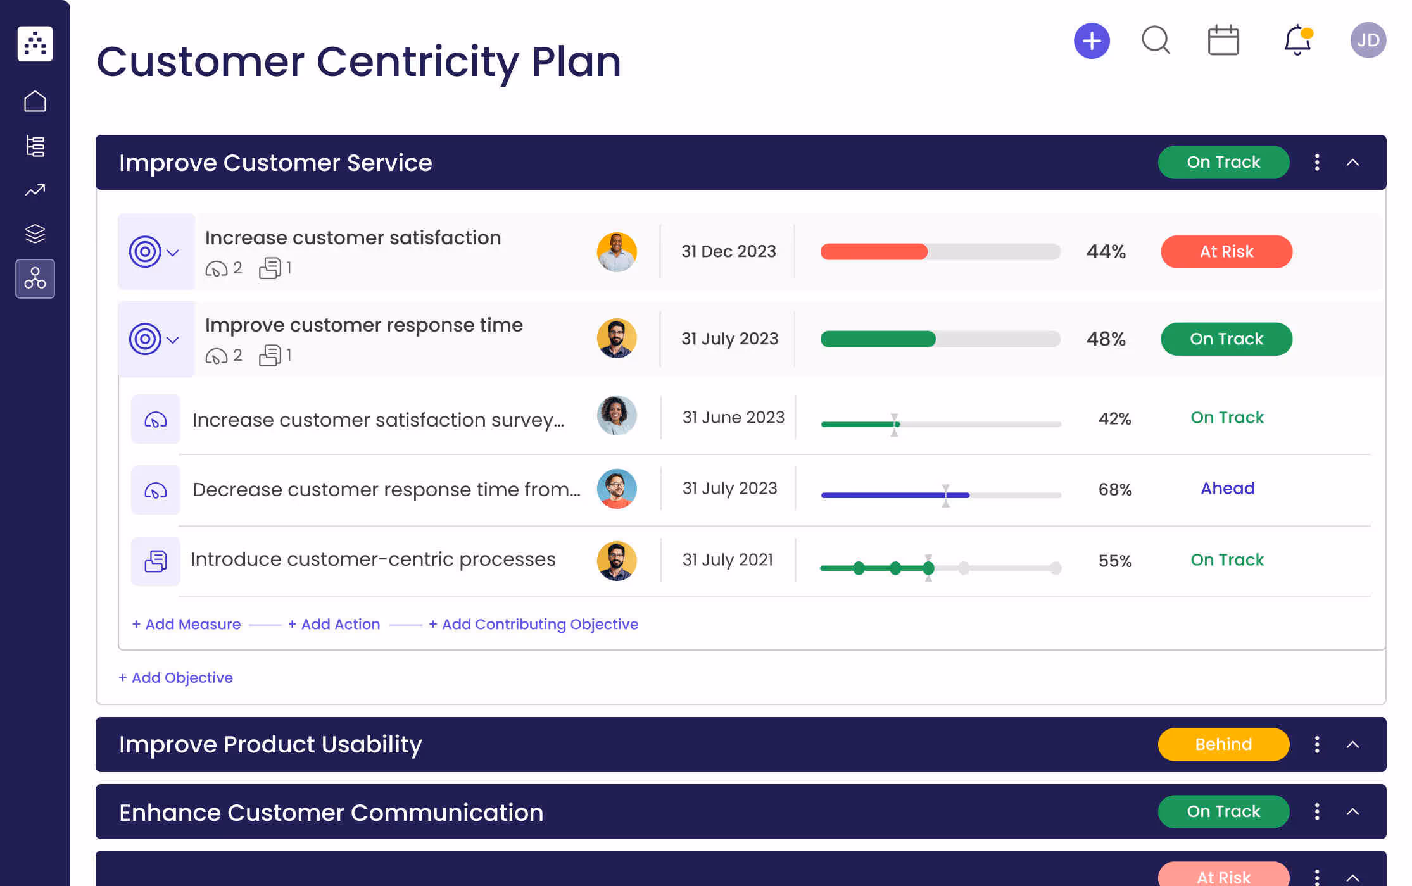The height and width of the screenshot is (886, 1412).
Task: Collapse the Improve Customer Service section
Action: tap(1352, 163)
